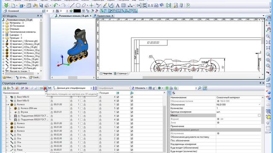Print using the printer icon

pyautogui.click(x=46, y=6)
